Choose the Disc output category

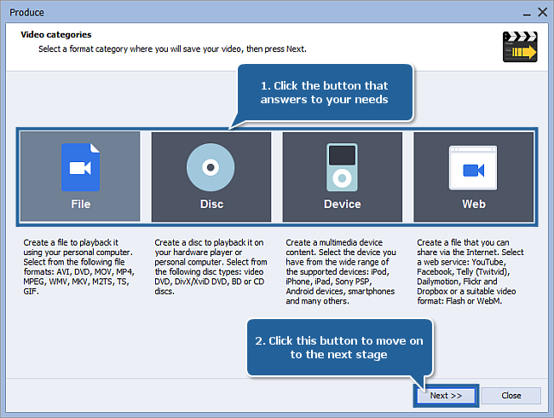[211, 177]
